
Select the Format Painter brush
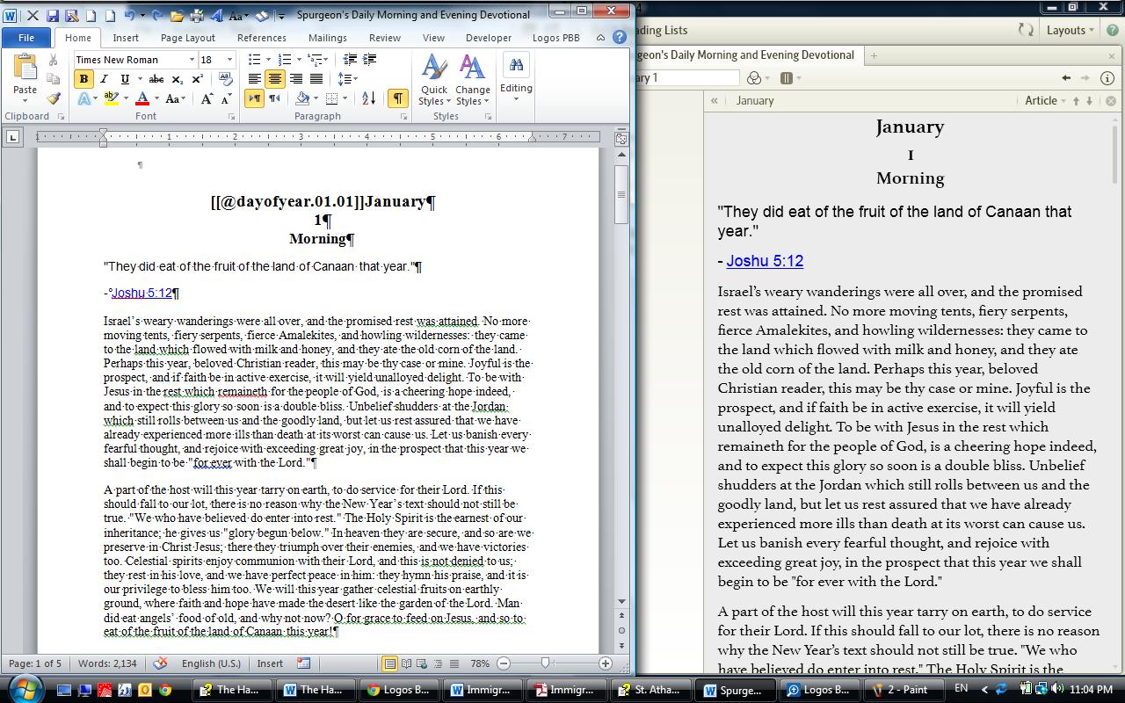click(53, 99)
